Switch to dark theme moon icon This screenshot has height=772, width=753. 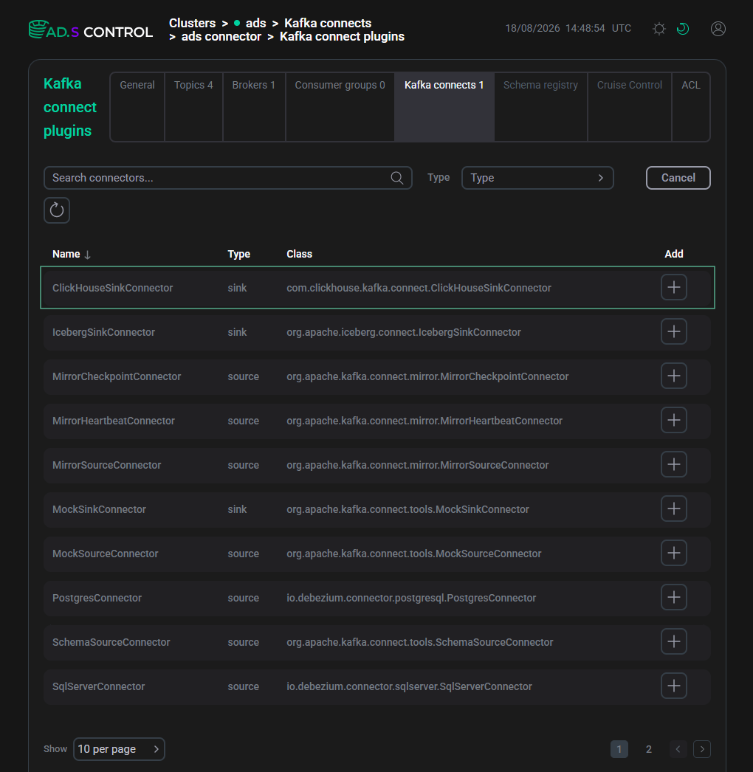[x=683, y=29]
